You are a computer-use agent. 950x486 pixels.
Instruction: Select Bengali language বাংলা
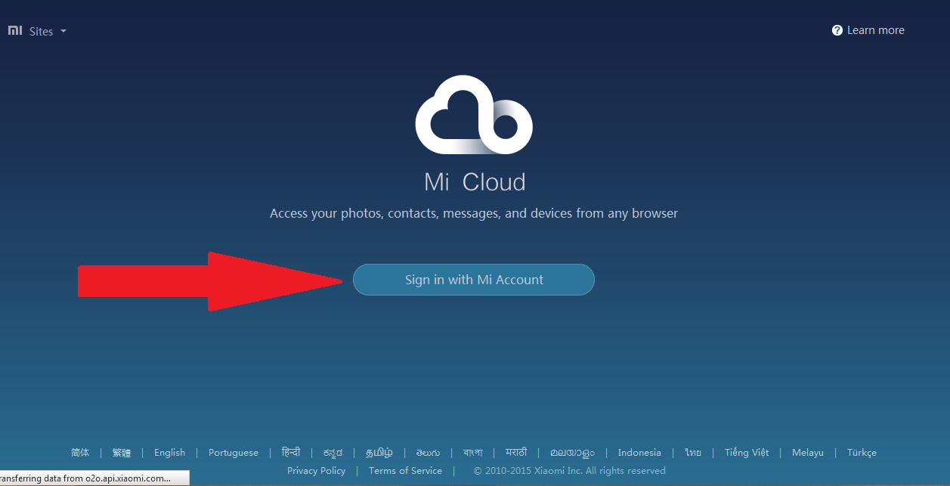pyautogui.click(x=473, y=452)
